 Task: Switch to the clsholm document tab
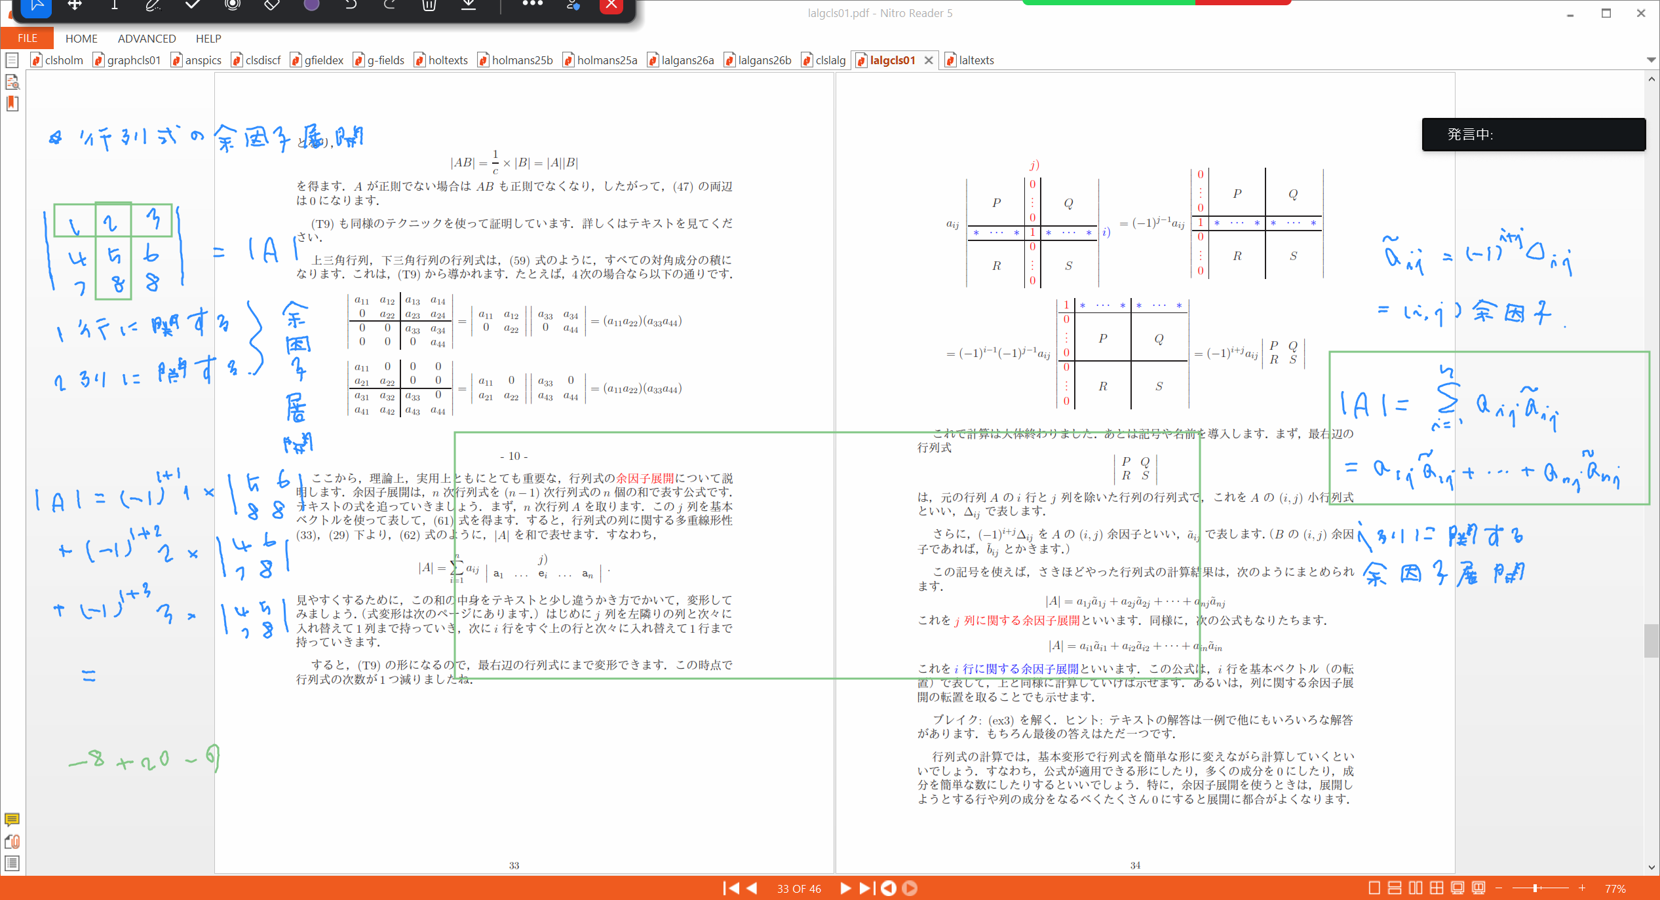click(58, 60)
